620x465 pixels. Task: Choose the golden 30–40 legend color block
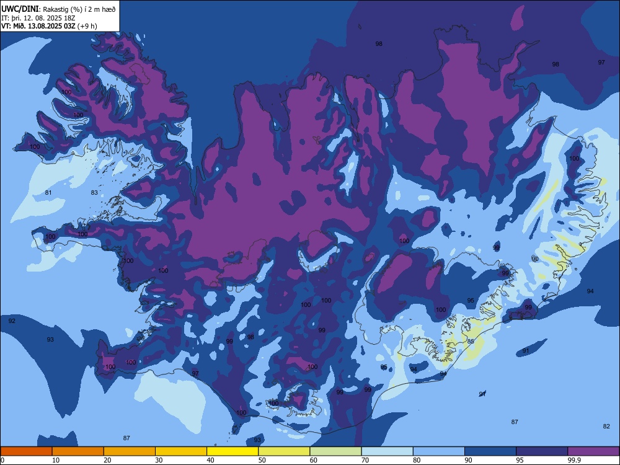coord(181,451)
